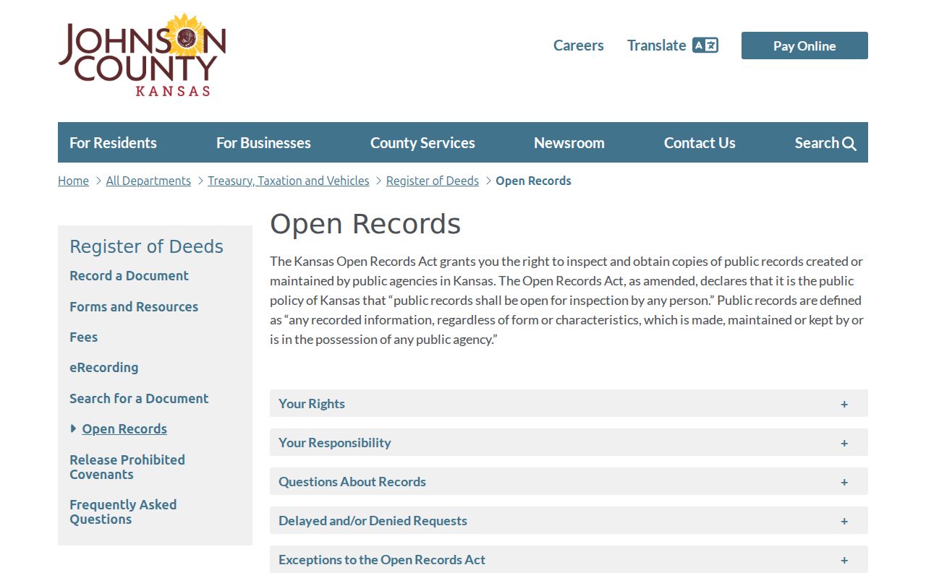Screen dimensions: 926x578
Task: Expand the Your Responsibility section
Action: tap(569, 442)
